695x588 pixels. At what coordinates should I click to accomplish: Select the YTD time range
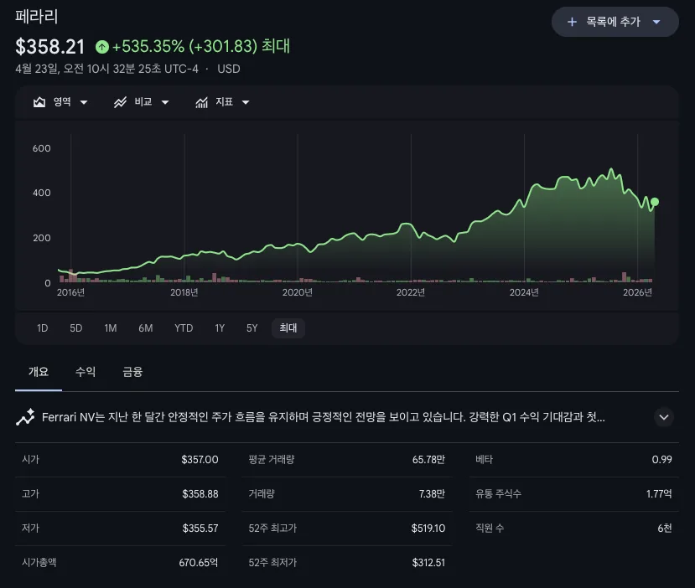(x=184, y=328)
